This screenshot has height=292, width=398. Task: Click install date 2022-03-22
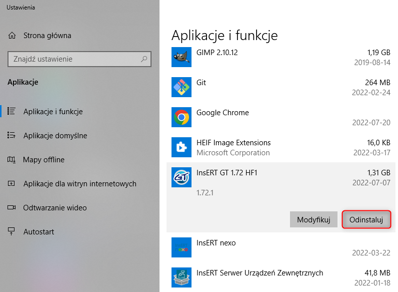[371, 253]
